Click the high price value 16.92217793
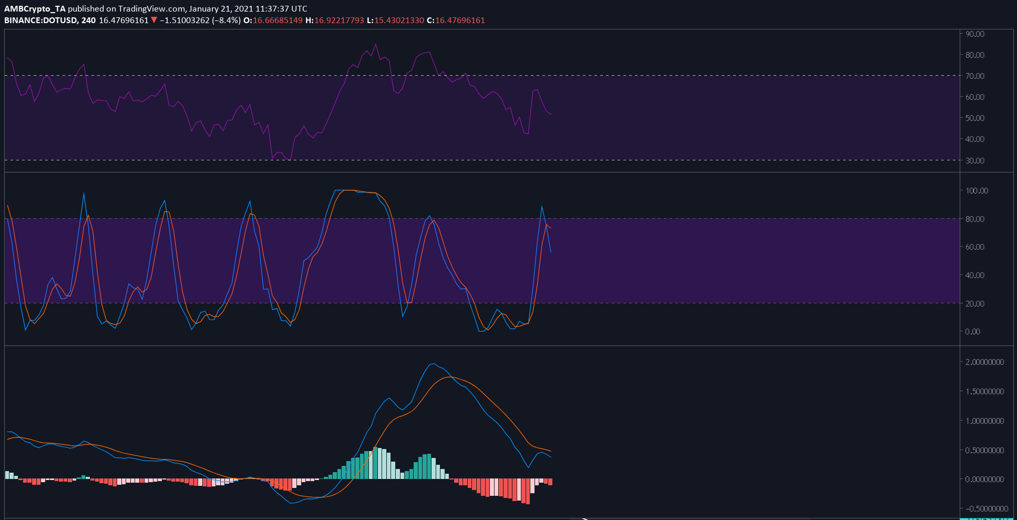Viewport: 1017px width, 520px height. [339, 20]
